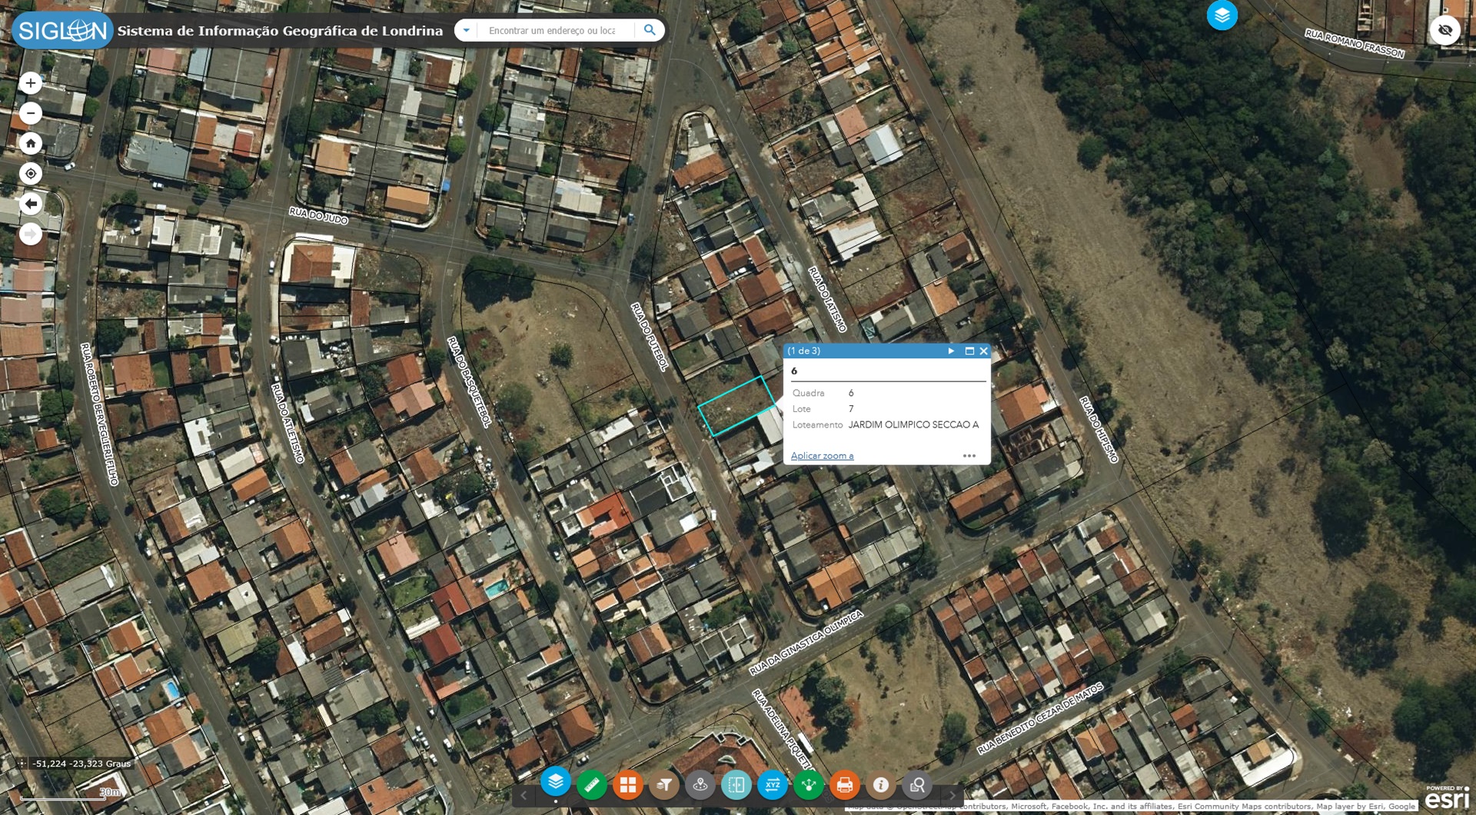Click the 'Sistema de Informação Geográfica de Londrina' title
Image resolution: width=1476 pixels, height=815 pixels.
coord(280,31)
